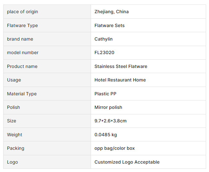Click the 'Flatware Type' row label

click(x=23, y=25)
